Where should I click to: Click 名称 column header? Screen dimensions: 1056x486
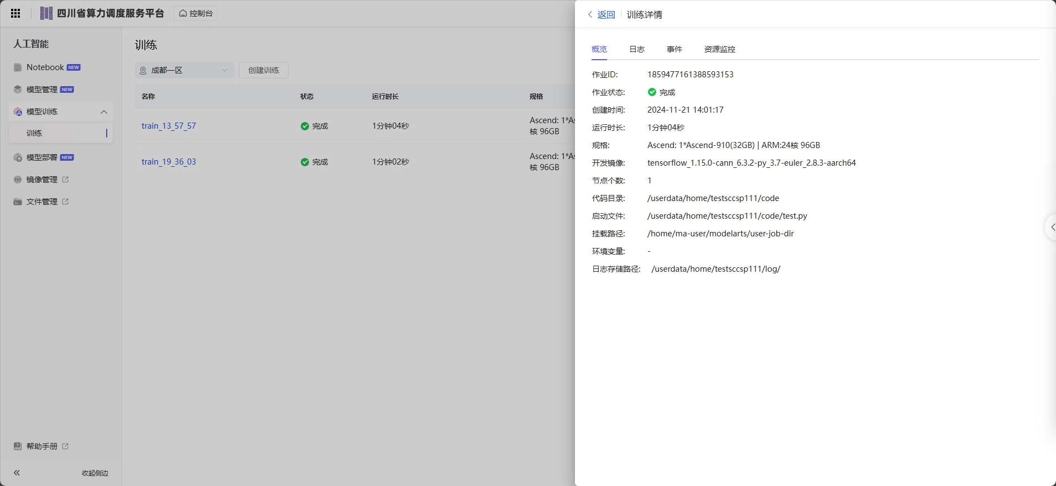148,96
